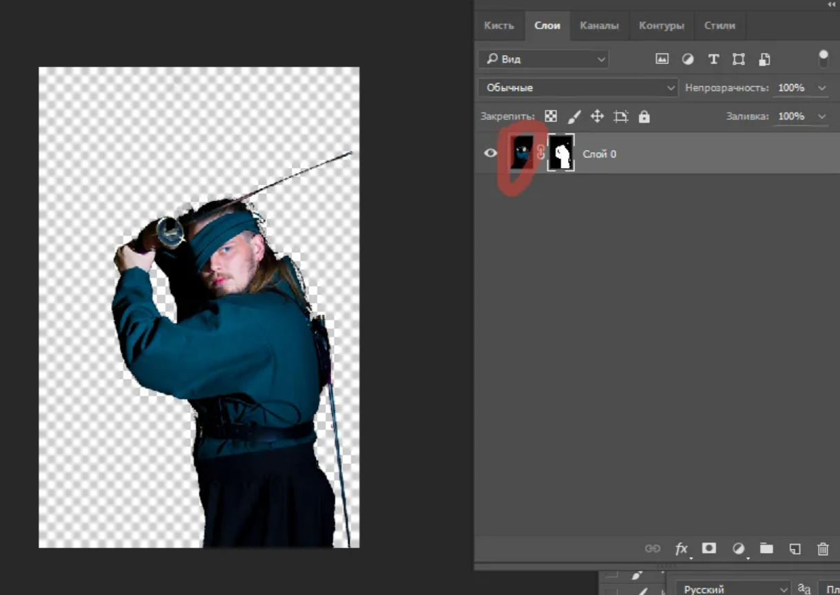Click the add layer style fx icon
Image resolution: width=840 pixels, height=595 pixels.
pos(682,549)
